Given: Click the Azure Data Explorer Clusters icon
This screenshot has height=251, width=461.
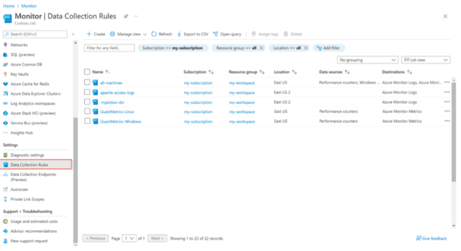Looking at the screenshot, I should point(5,94).
